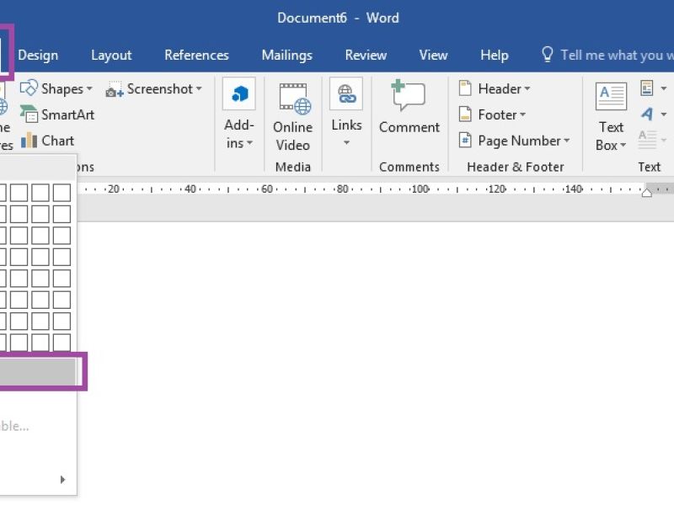Select the right indent marker on ruler
Image resolution: width=674 pixels, height=505 pixels.
[646, 193]
